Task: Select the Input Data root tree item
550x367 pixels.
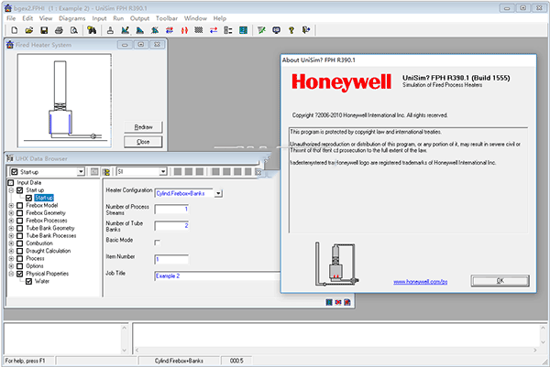Action: pos(29,182)
